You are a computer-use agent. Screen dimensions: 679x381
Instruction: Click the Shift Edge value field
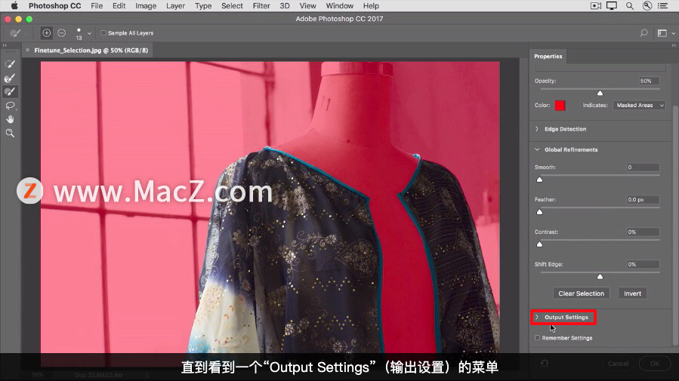click(x=643, y=264)
